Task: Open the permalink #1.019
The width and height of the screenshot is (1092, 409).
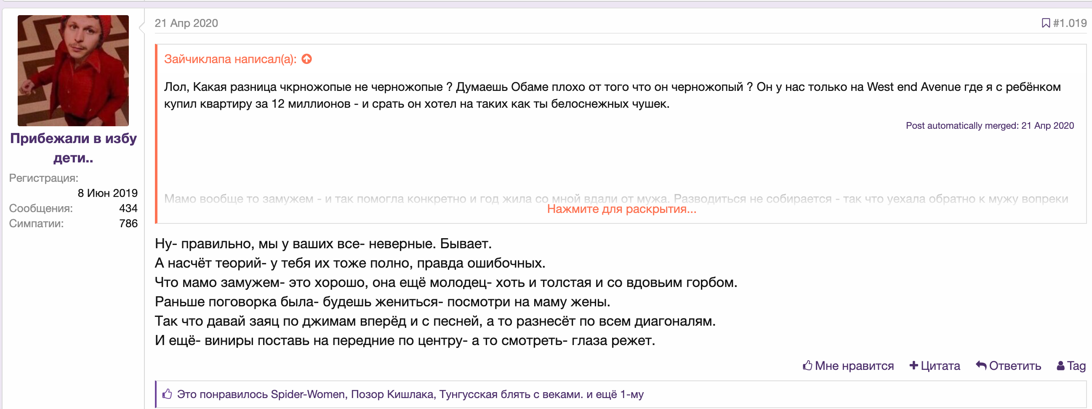Action: 1070,23
